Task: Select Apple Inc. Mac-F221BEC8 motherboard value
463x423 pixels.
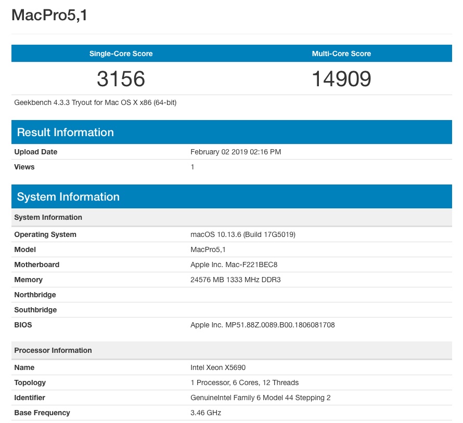Action: click(x=234, y=265)
